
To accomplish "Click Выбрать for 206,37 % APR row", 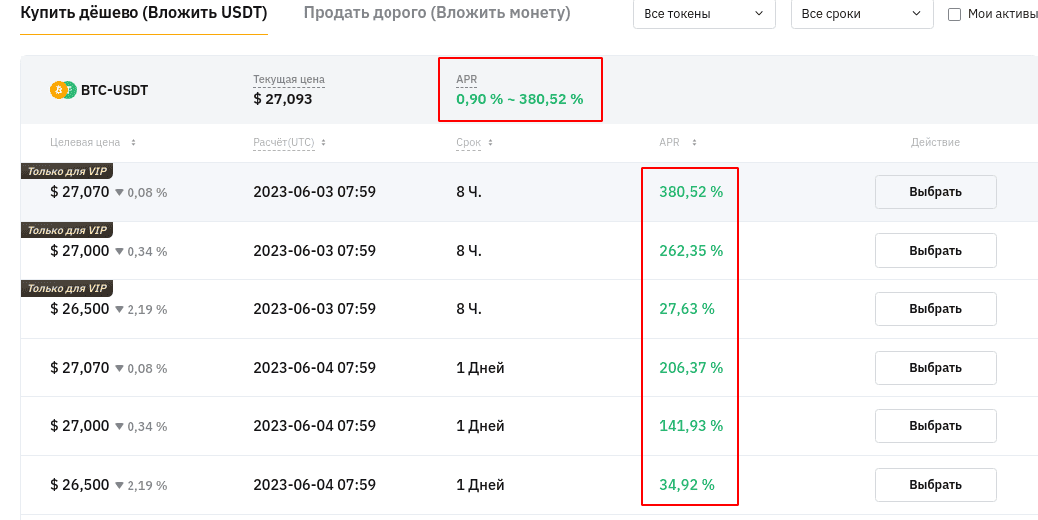I will tap(935, 368).
